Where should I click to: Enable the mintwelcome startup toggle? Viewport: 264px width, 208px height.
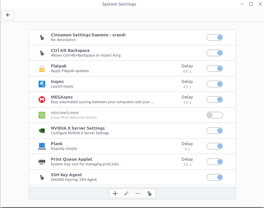click(214, 115)
